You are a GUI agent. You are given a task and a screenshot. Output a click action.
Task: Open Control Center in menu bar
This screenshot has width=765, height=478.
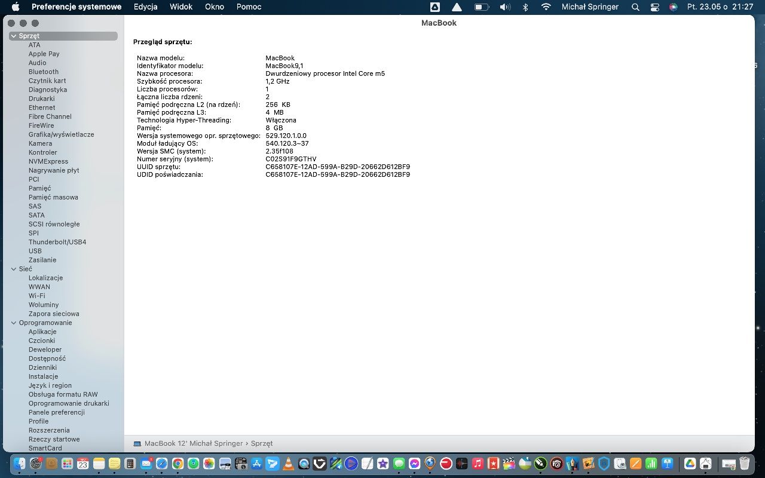[654, 7]
